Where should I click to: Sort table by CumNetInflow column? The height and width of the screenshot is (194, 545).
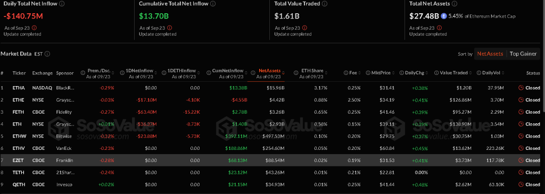(x=228, y=71)
